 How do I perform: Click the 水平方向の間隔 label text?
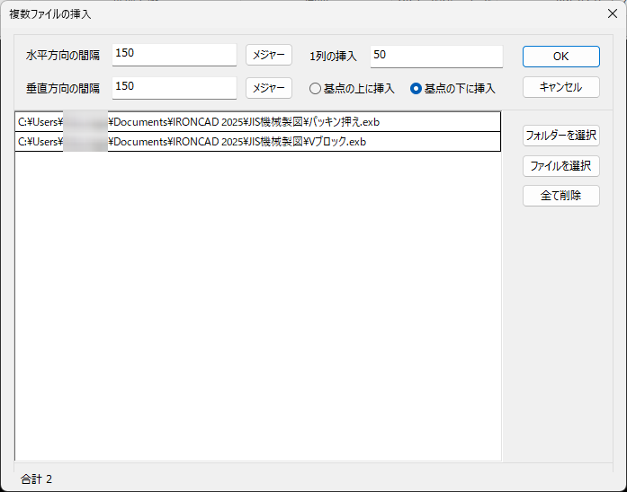pos(63,56)
